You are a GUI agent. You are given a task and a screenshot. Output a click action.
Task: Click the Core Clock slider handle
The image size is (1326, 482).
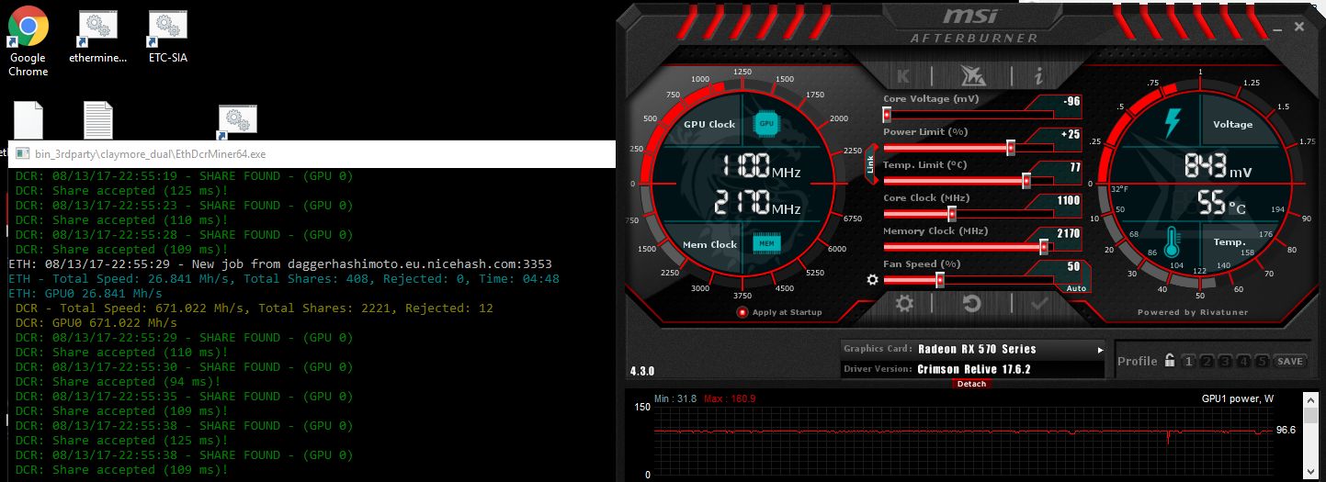pos(952,214)
